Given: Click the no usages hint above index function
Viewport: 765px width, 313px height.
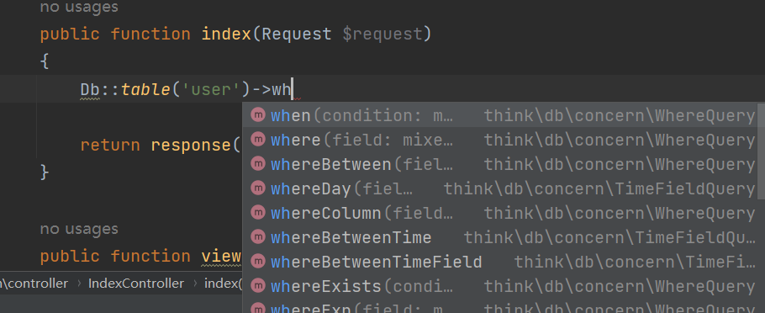Looking at the screenshot, I should [79, 7].
